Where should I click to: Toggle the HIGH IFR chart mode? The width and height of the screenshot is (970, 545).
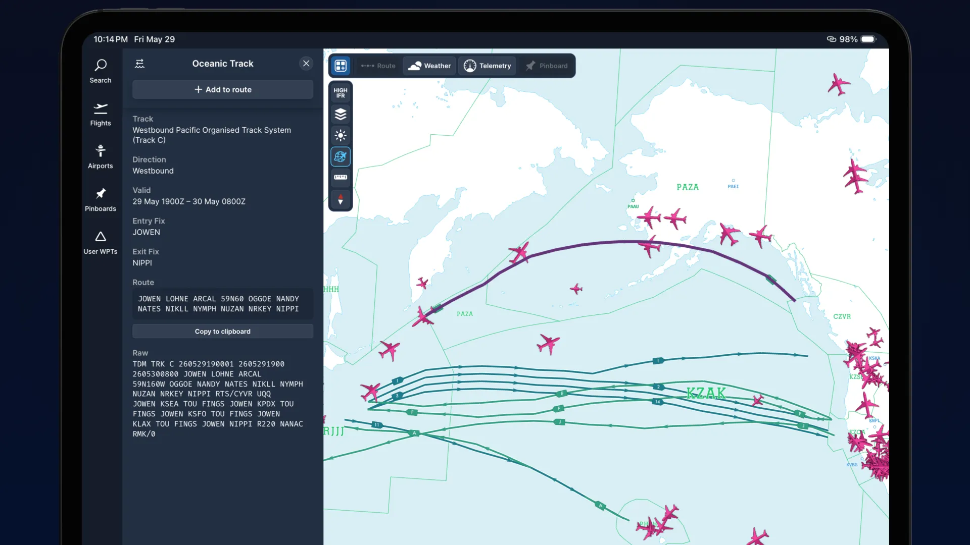(x=341, y=93)
